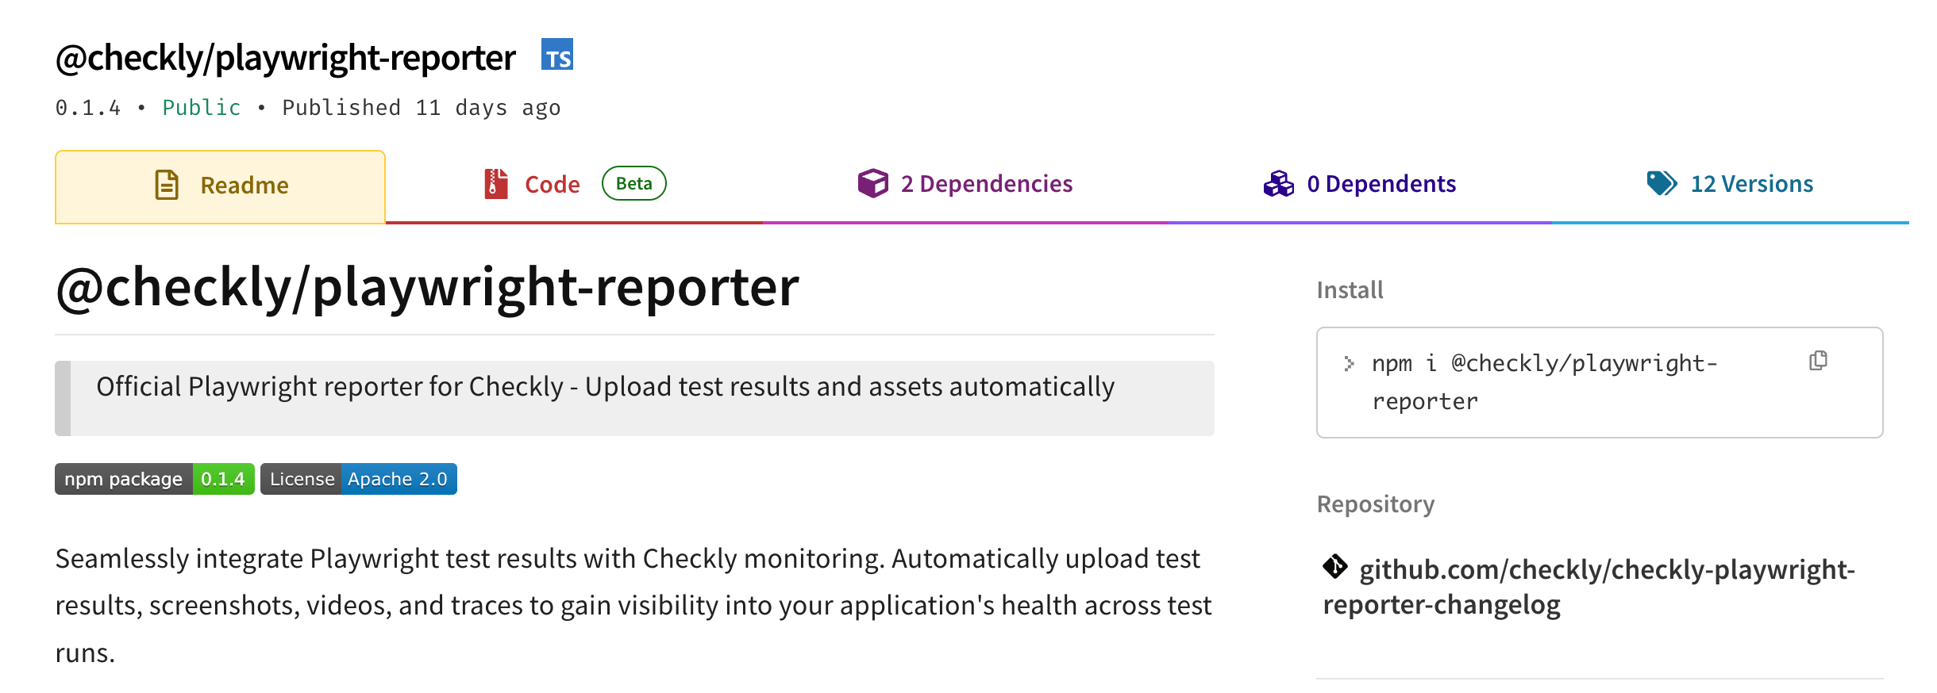Open the 2 Dependencies tab
Screen dimensions: 1937x693
[986, 184]
